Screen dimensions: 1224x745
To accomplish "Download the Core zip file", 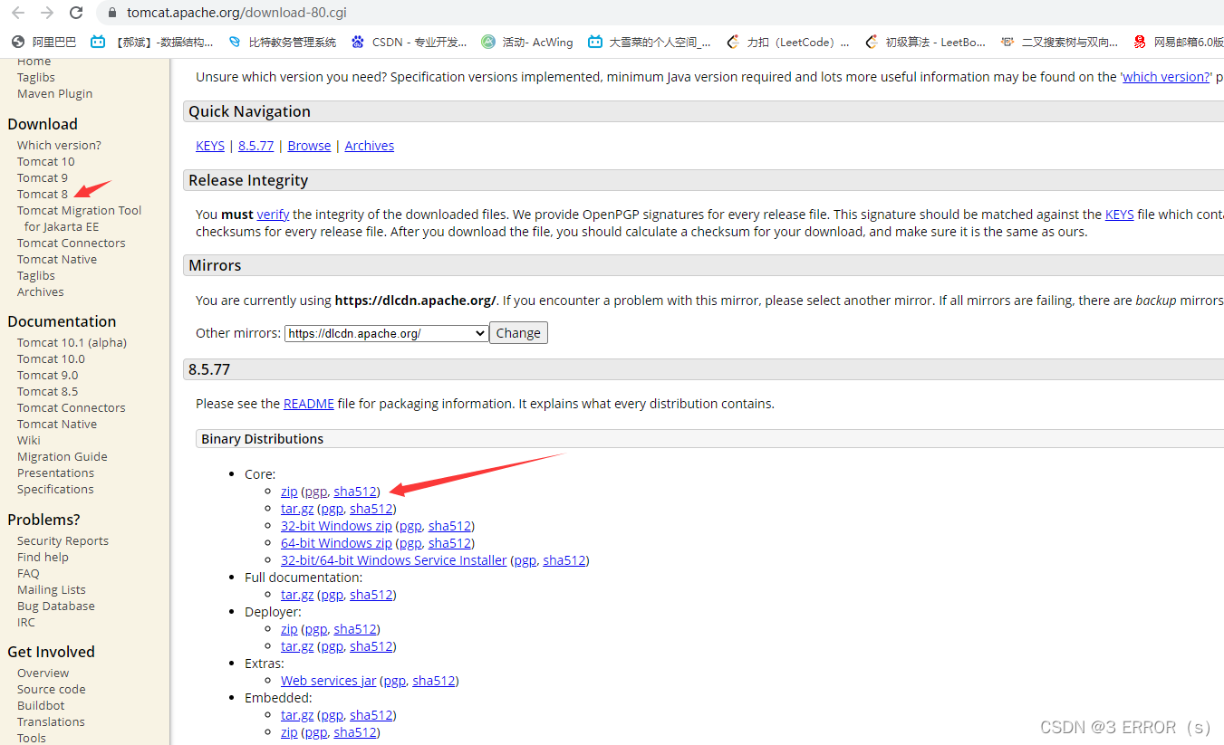I will [289, 492].
